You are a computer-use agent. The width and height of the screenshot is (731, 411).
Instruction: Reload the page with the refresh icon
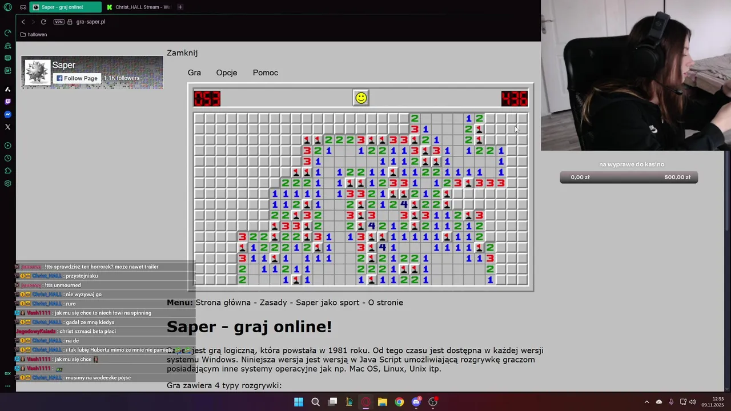[x=43, y=22]
